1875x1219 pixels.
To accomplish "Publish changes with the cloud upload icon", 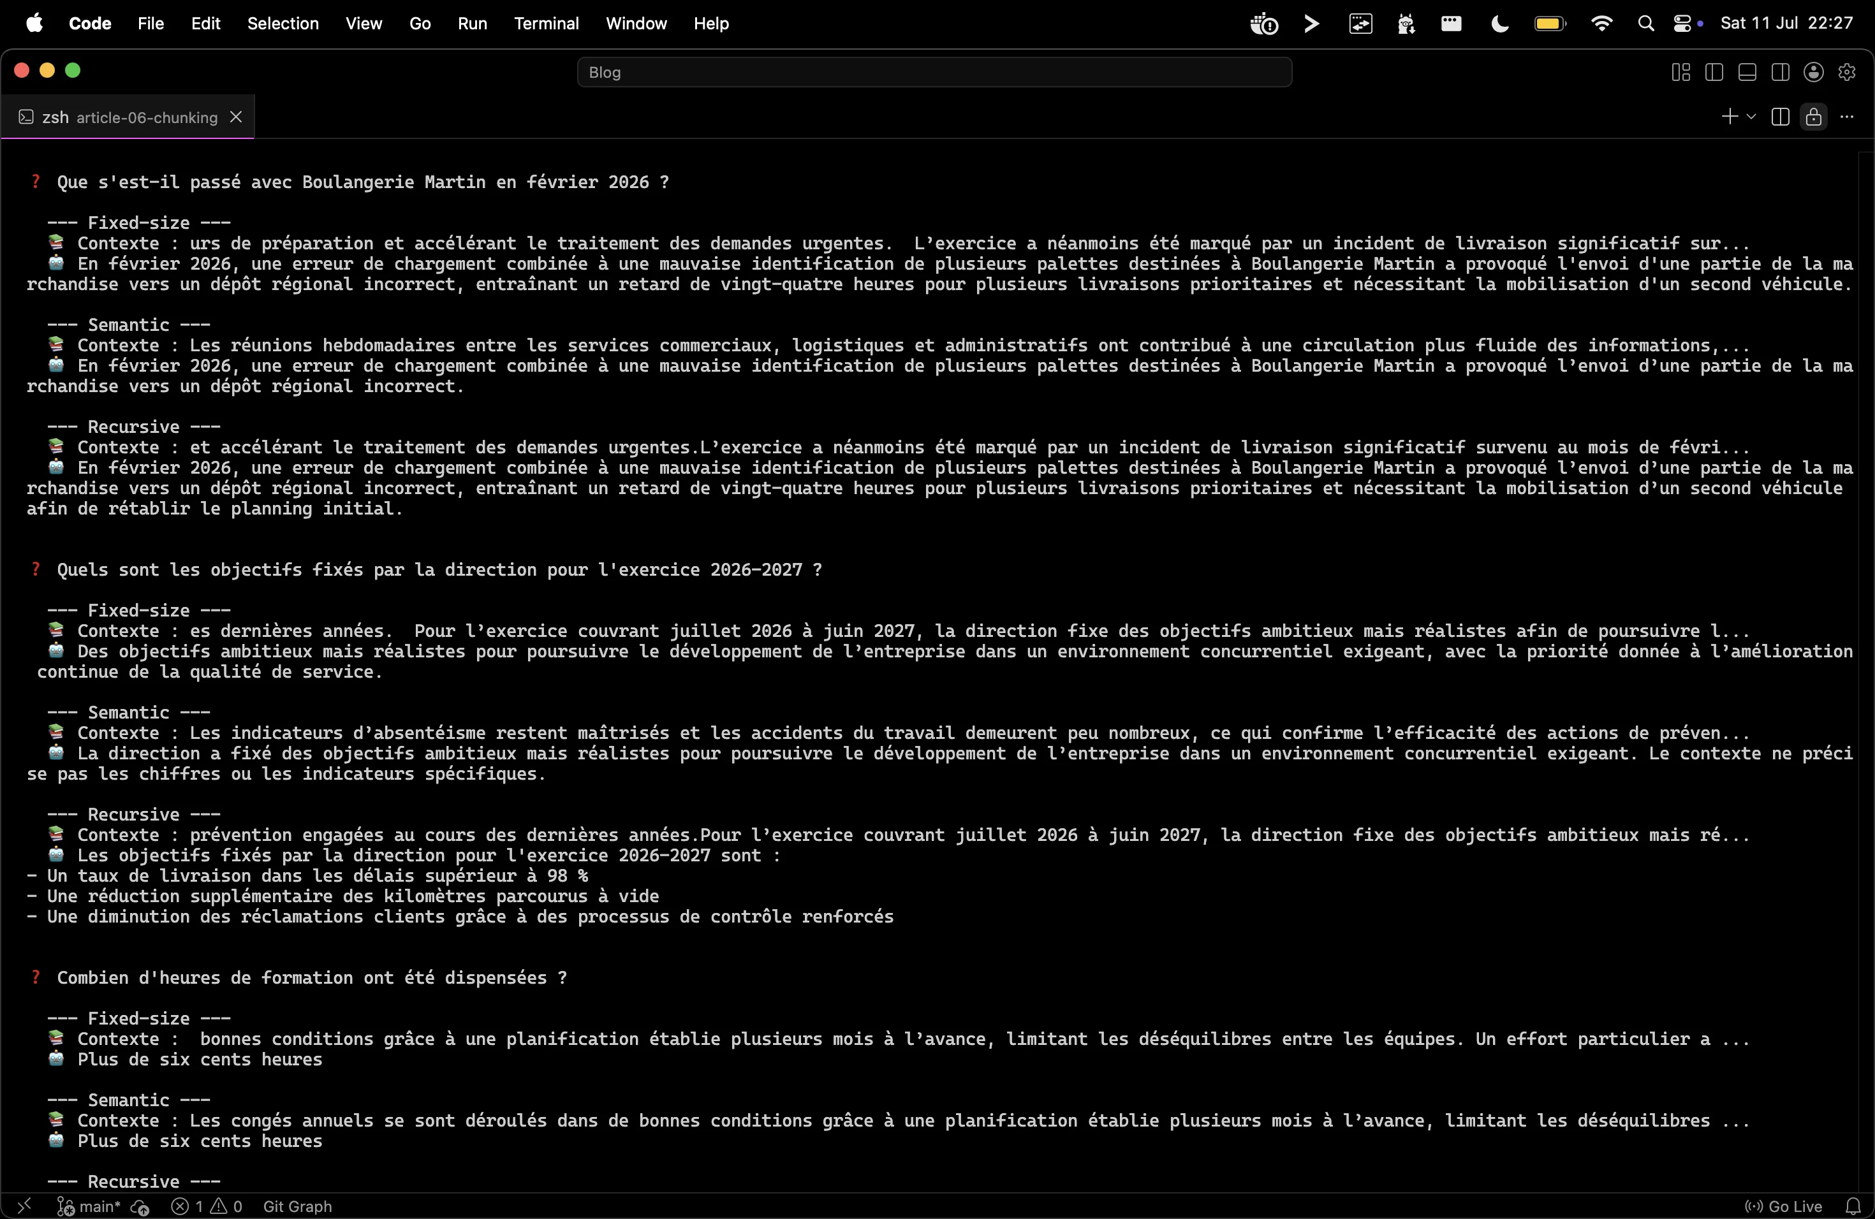I will (140, 1206).
